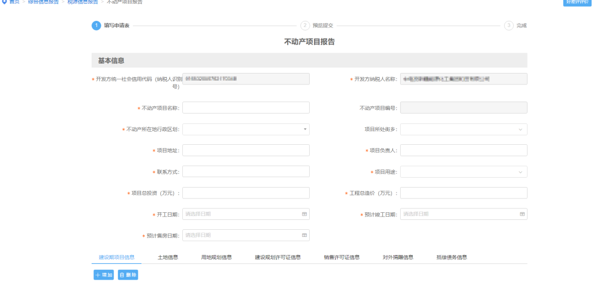Click the step 2 预览提交 circle

pyautogui.click(x=305, y=25)
